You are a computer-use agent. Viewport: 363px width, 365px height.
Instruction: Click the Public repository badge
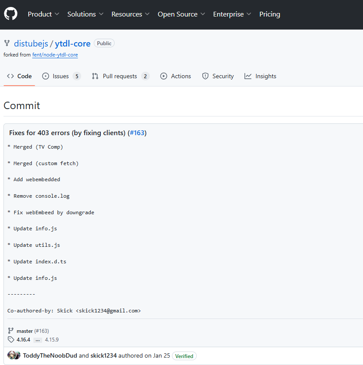(x=104, y=43)
